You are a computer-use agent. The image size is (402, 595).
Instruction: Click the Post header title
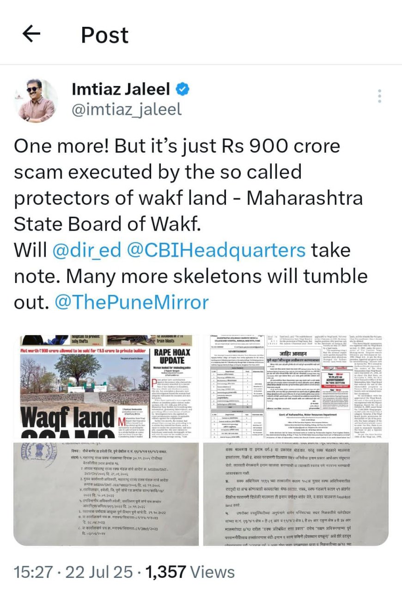pyautogui.click(x=105, y=35)
